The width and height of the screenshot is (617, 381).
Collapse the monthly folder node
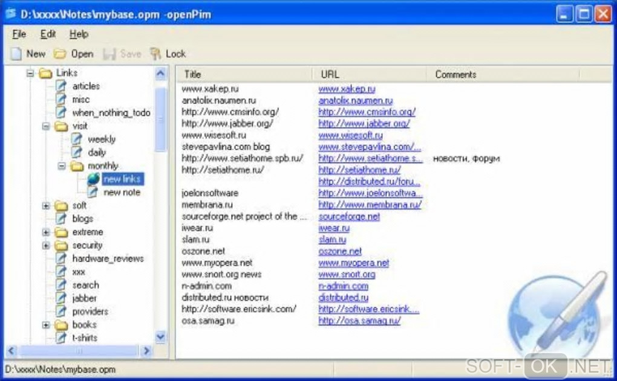[x=62, y=166]
